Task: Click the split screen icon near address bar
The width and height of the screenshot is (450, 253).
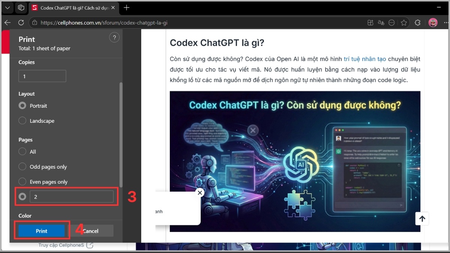Action: coord(370,22)
